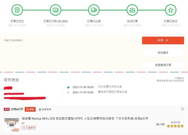Start chat with 聊聊 button
The image size is (188, 135).
[x=30, y=109]
